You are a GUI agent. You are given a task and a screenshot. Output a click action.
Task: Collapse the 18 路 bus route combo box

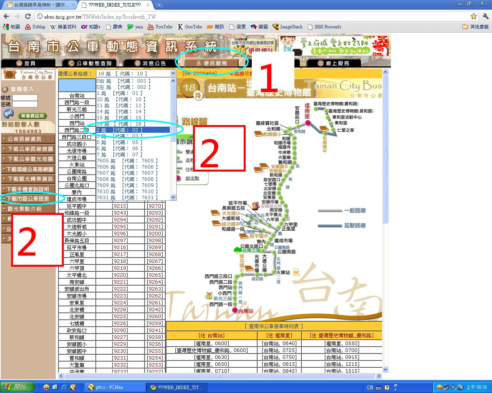(x=173, y=74)
